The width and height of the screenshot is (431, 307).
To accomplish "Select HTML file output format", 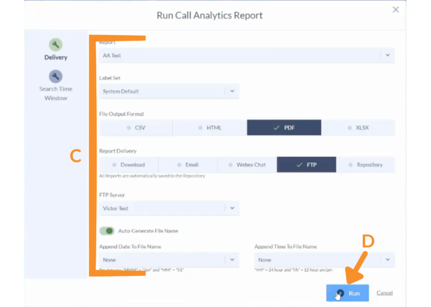I will pyautogui.click(x=210, y=127).
